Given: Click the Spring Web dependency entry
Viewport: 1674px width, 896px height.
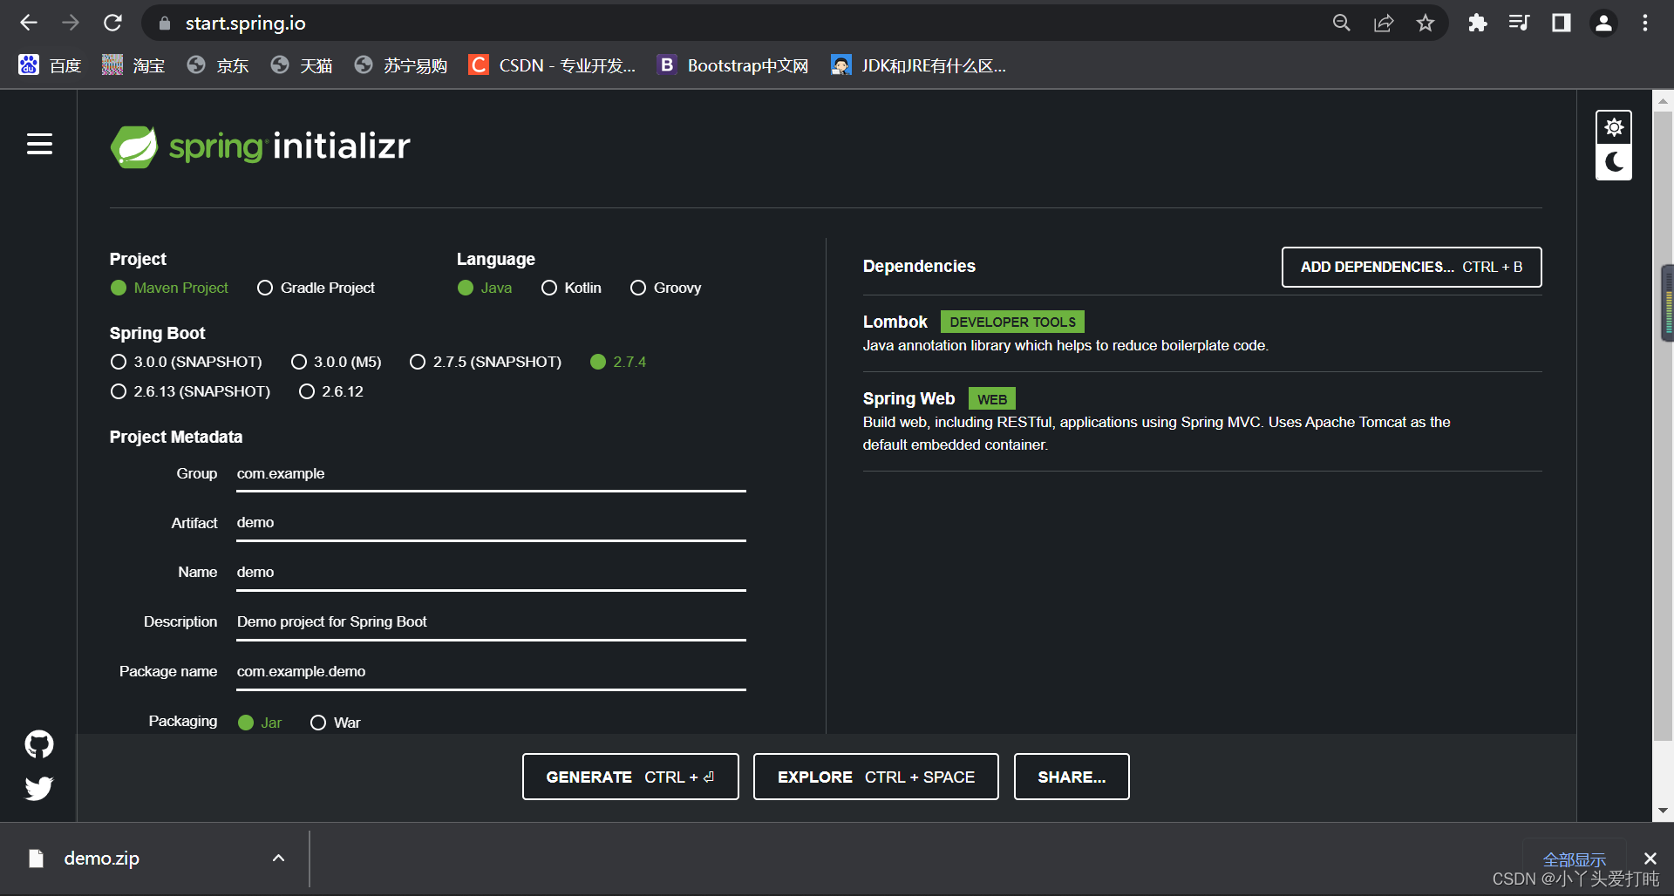Looking at the screenshot, I should (x=1202, y=421).
